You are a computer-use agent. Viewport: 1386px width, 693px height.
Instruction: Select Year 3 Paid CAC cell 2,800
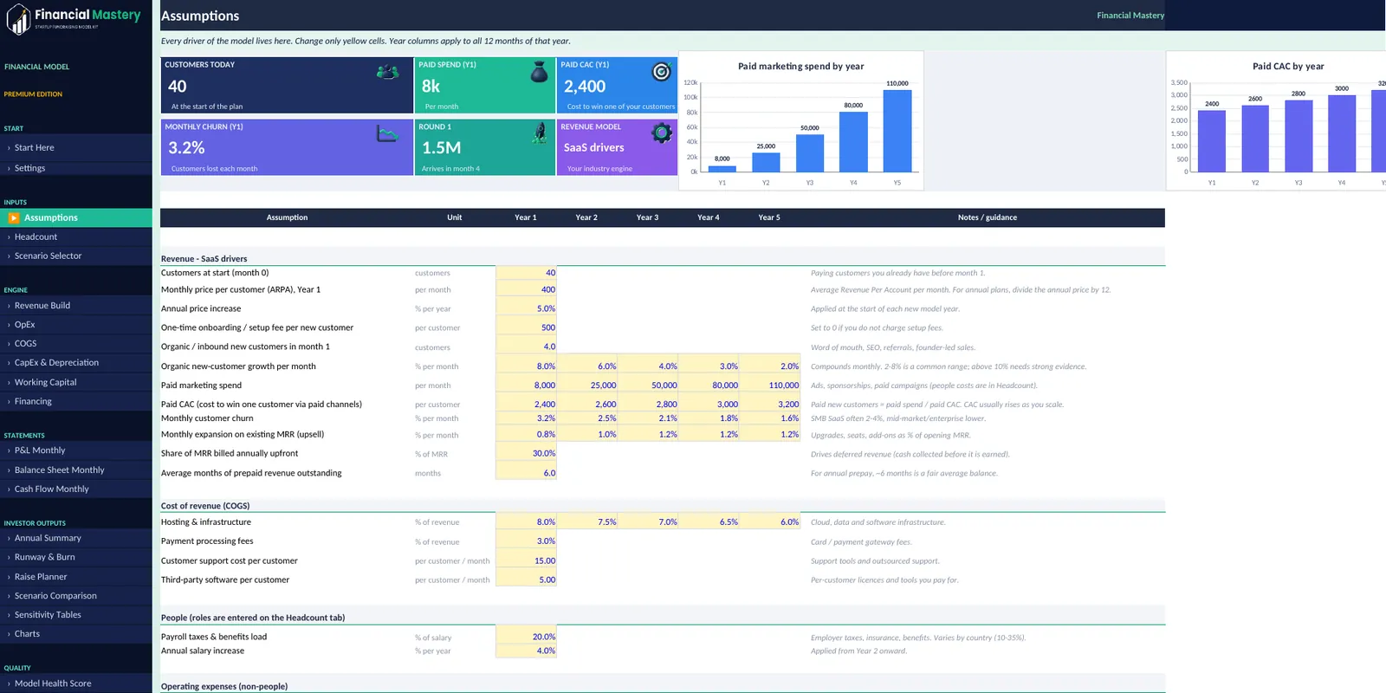[x=647, y=404]
